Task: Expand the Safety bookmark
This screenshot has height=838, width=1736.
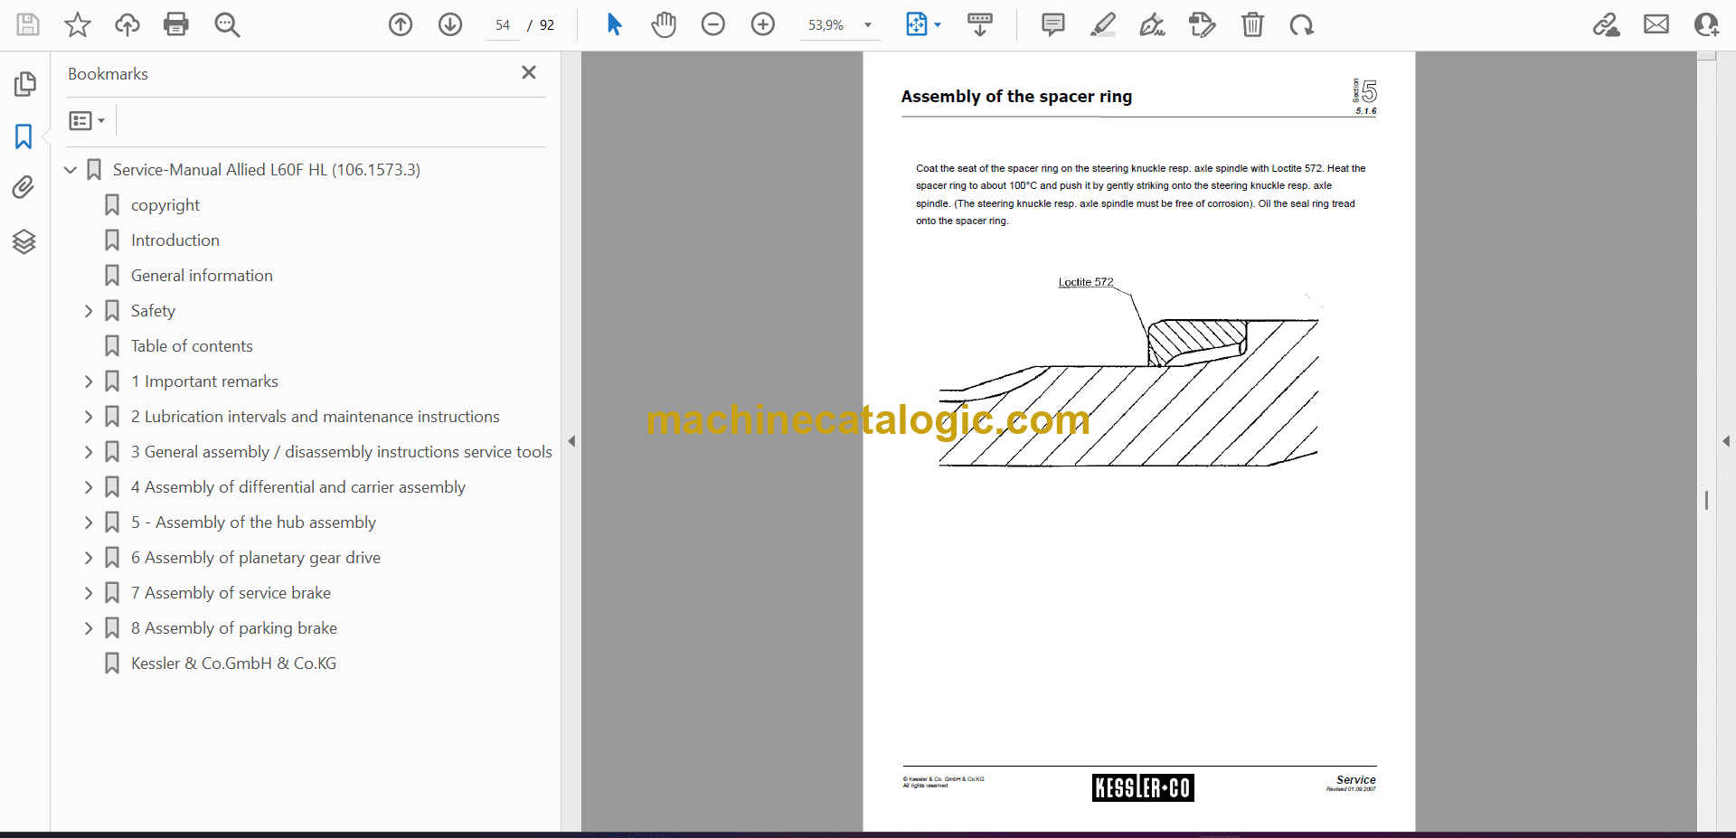Action: click(89, 311)
